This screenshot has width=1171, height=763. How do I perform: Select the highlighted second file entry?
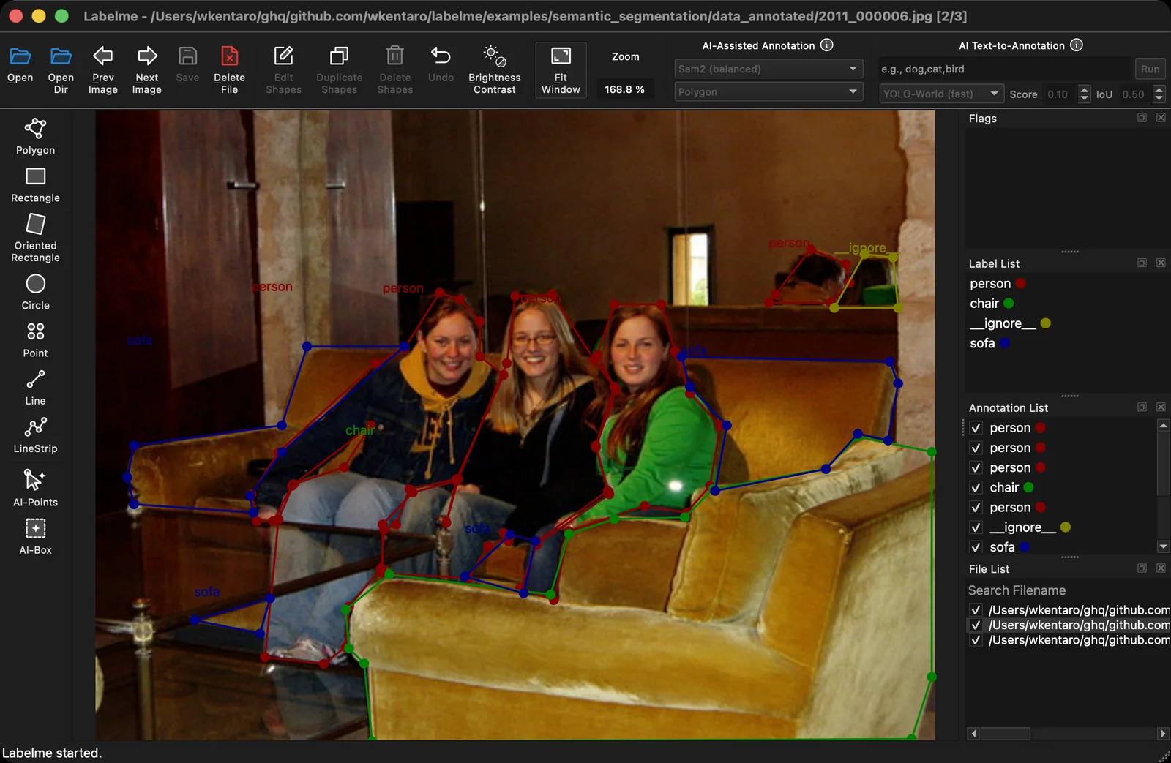click(1069, 625)
